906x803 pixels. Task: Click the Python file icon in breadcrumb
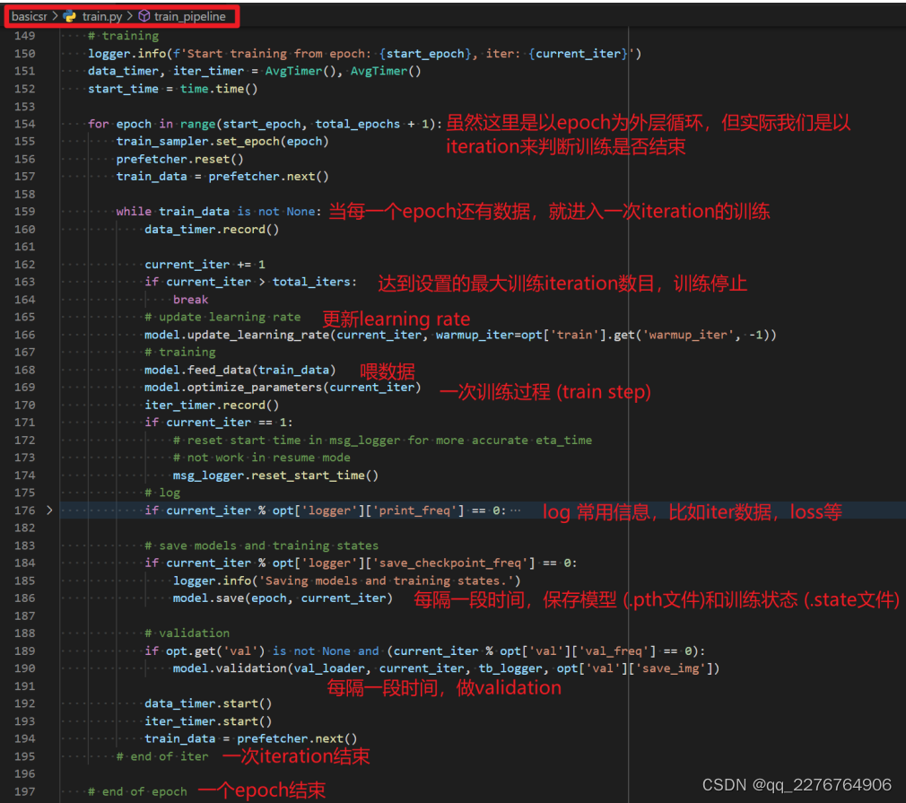[x=70, y=16]
